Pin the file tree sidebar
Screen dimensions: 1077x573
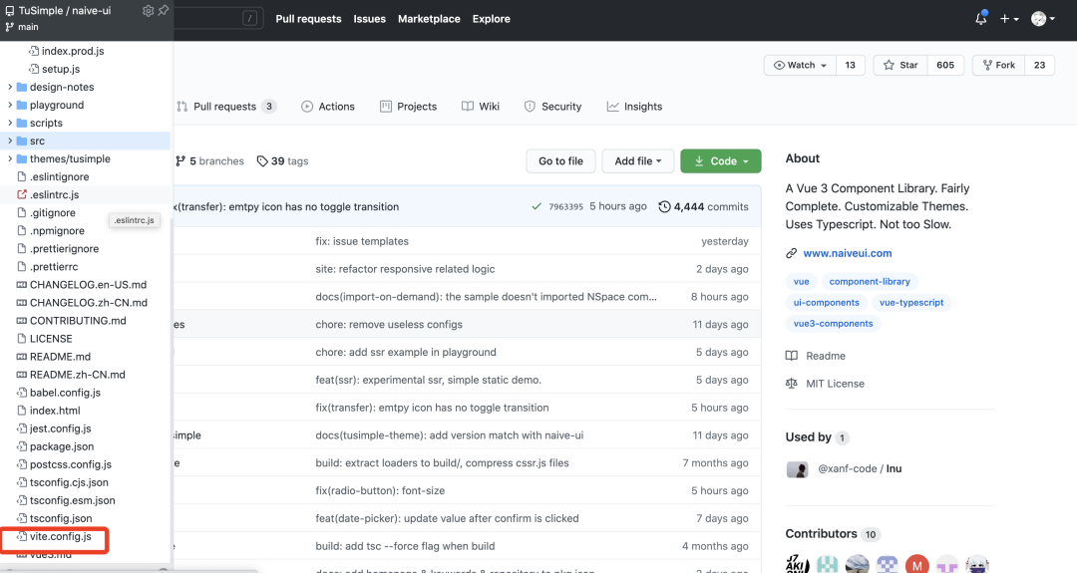(163, 10)
